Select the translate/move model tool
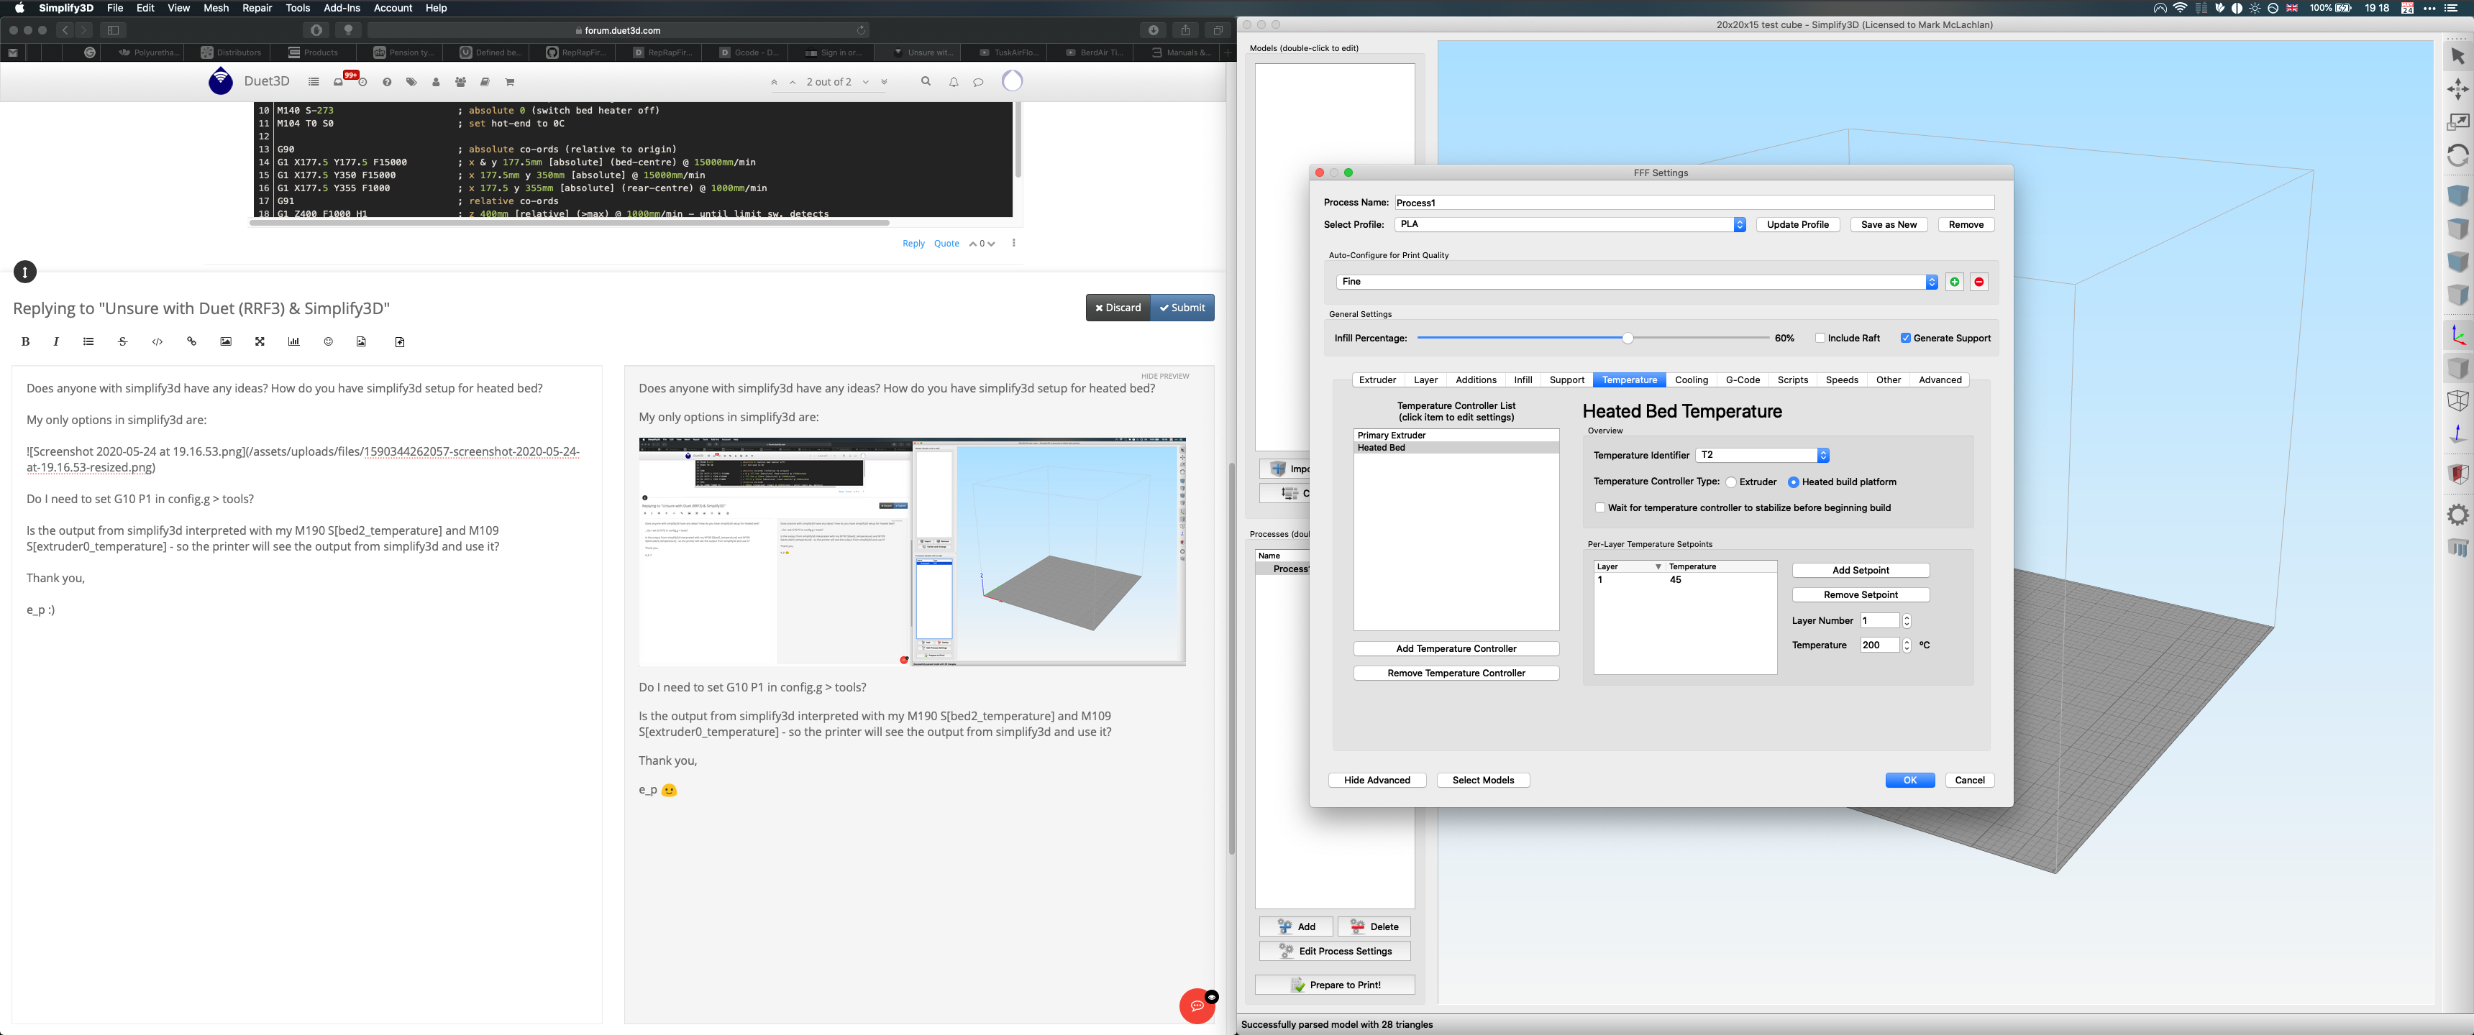 pyautogui.click(x=2457, y=89)
